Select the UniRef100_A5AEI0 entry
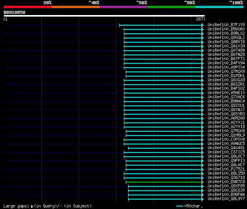Screen dimensions: 247x209 pos(226,93)
